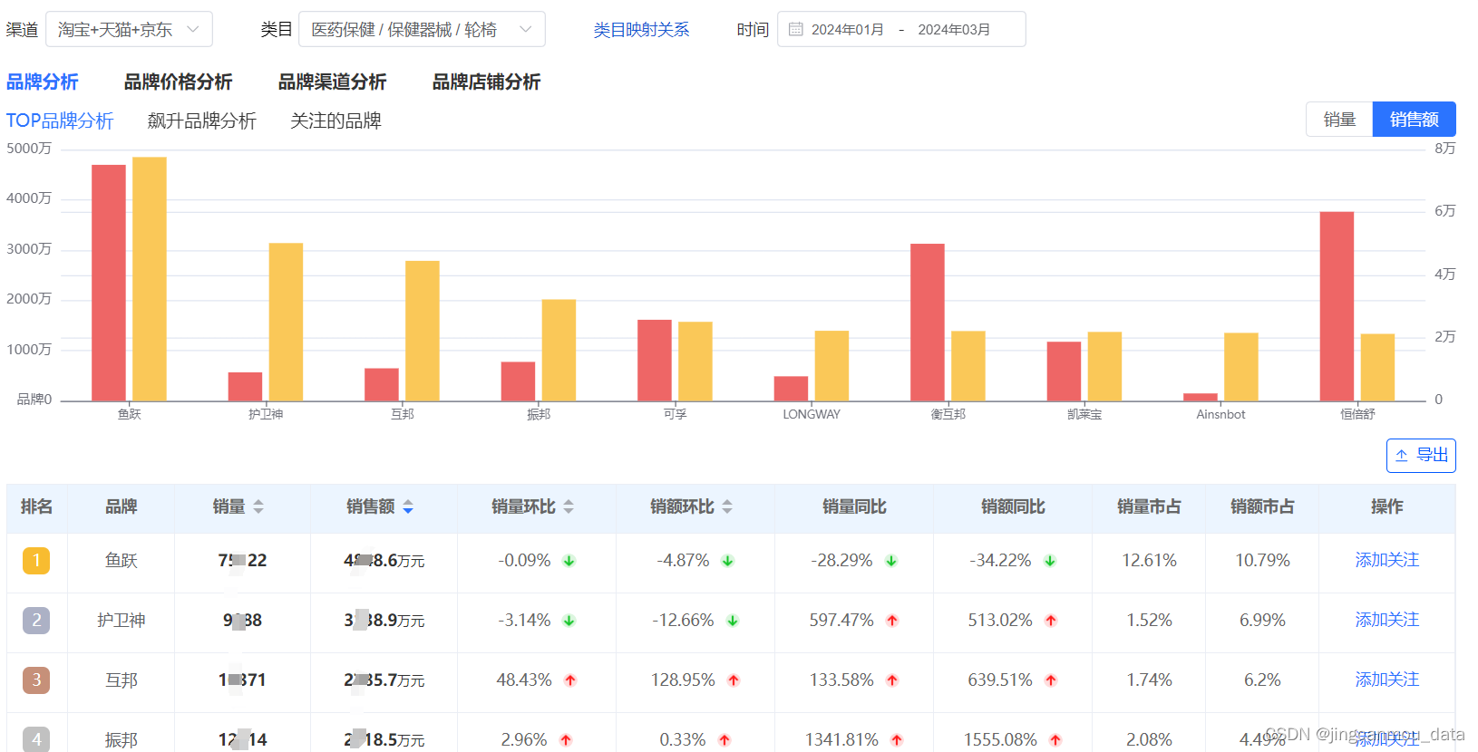This screenshot has height=752, width=1478.
Task: Click 添加关注 for 鱼跃 row
Action: [x=1386, y=560]
